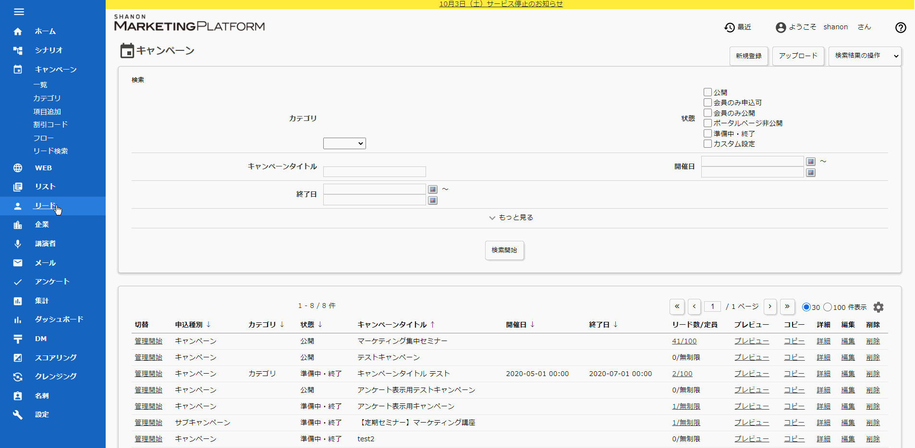The image size is (915, 448).
Task: Click 編集 for テストキャンペーン row
Action: coord(848,357)
